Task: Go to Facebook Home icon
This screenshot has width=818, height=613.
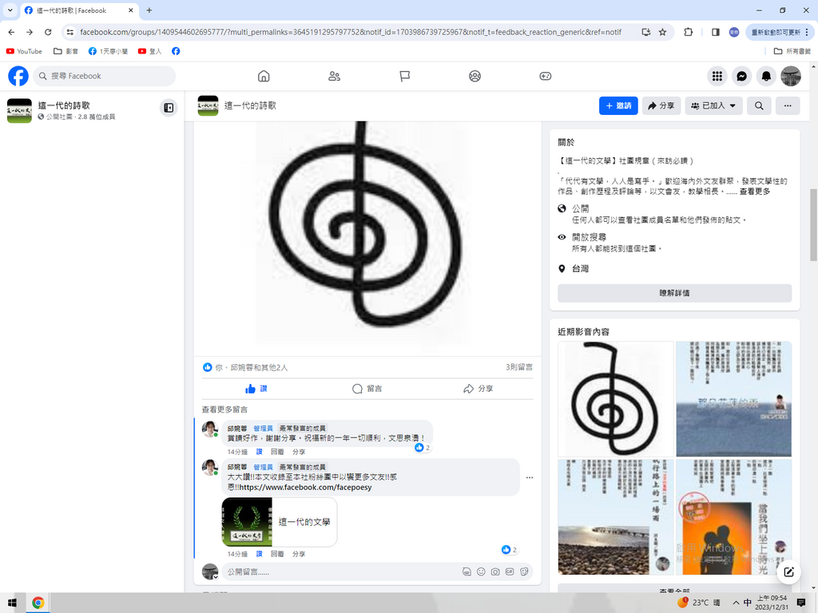Action: pyautogui.click(x=264, y=76)
